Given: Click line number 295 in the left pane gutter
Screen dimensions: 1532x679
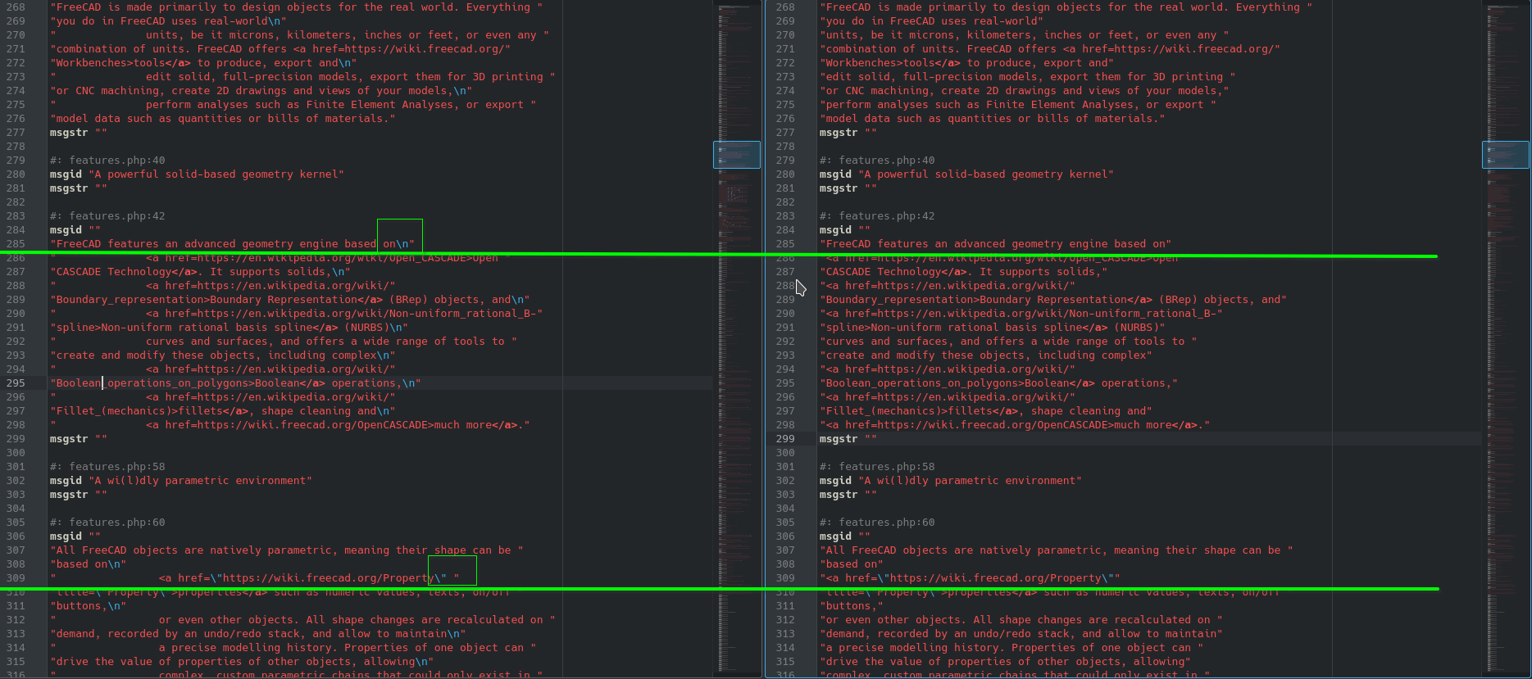Looking at the screenshot, I should pyautogui.click(x=16, y=383).
